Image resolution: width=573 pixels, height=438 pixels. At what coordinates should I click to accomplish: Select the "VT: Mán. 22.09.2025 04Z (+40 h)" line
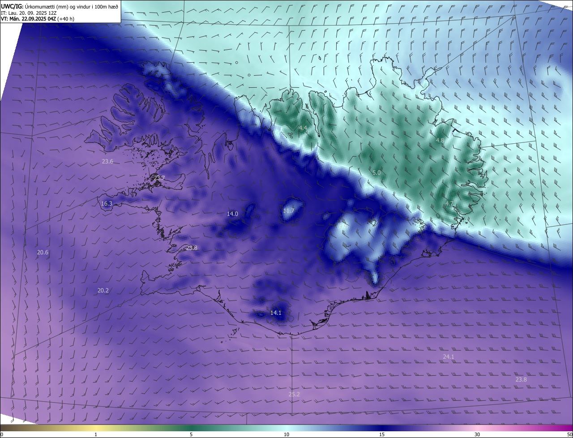pos(37,19)
